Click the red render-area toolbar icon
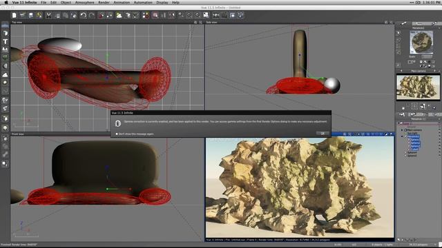442x248 pixels. (x=155, y=15)
